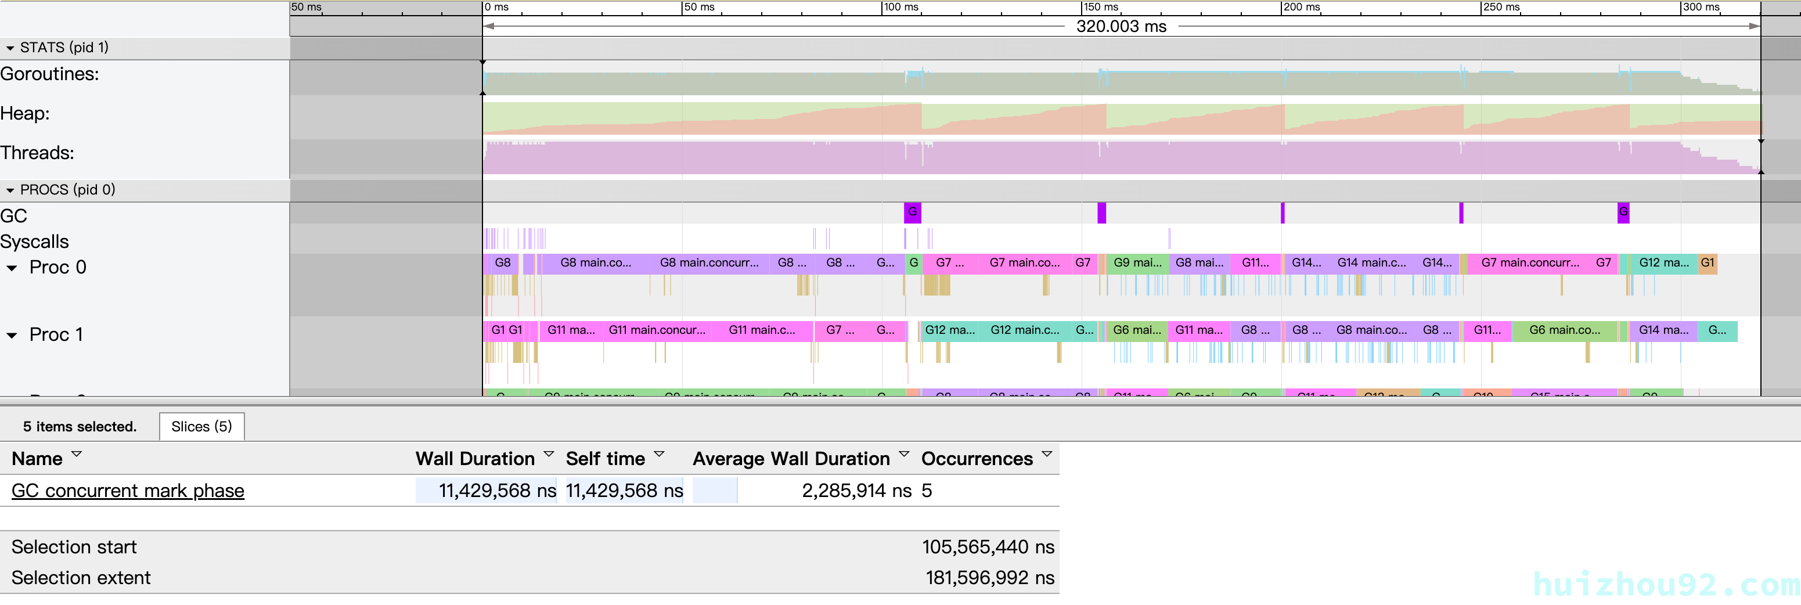Sort by Average Wall Duration arrow
The width and height of the screenshot is (1801, 605).
point(904,455)
